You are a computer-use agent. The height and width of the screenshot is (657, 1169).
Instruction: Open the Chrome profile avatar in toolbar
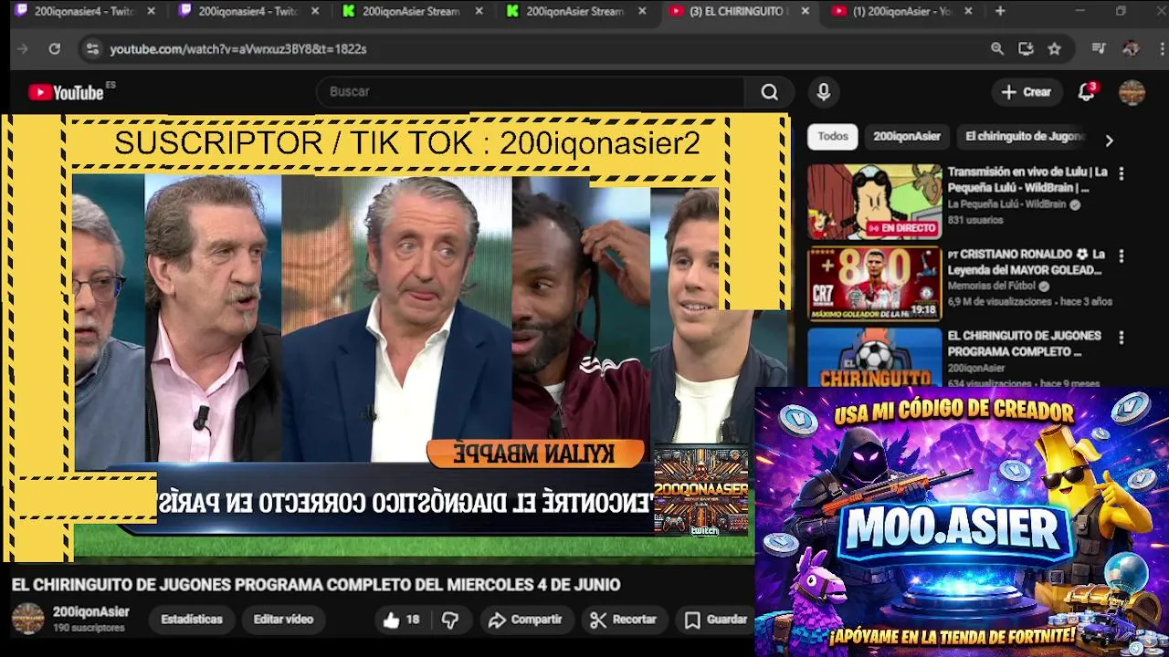click(x=1131, y=49)
